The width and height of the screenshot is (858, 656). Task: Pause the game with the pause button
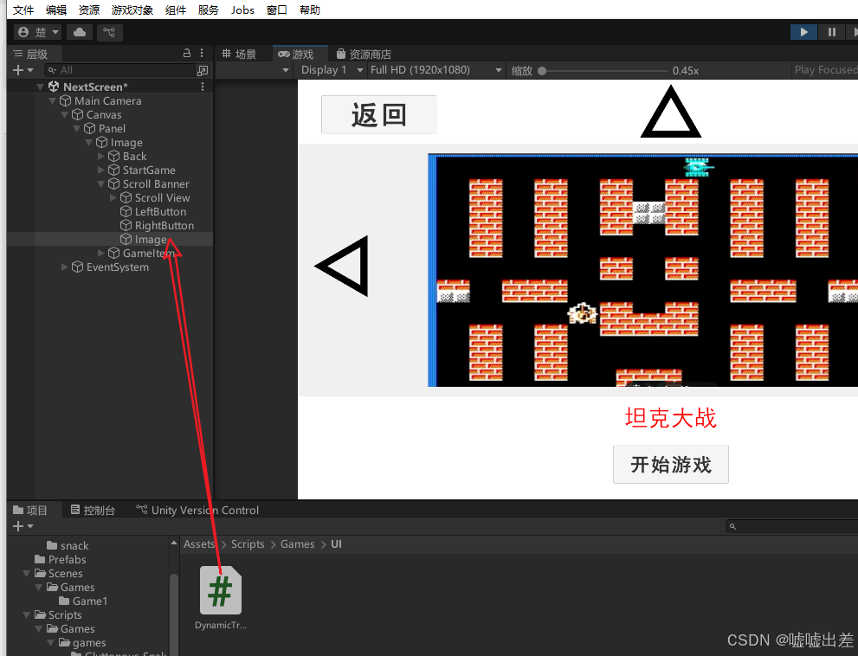tap(831, 32)
